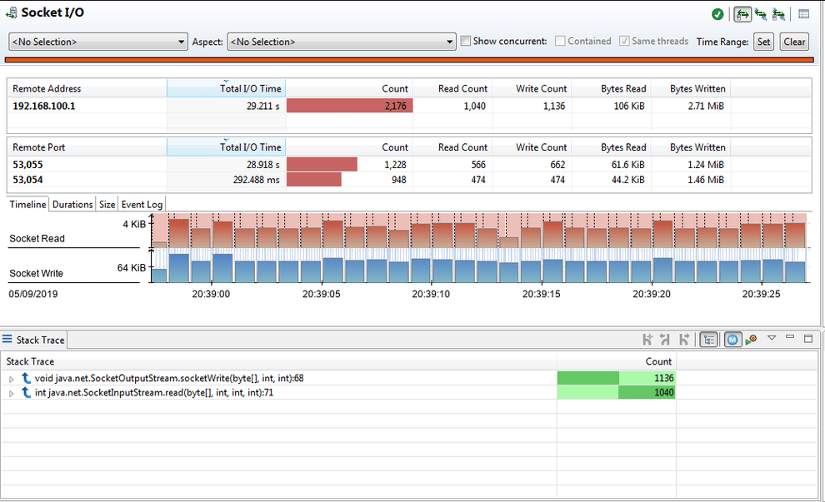
Task: Enable the Show concurrent checkbox
Action: point(465,41)
